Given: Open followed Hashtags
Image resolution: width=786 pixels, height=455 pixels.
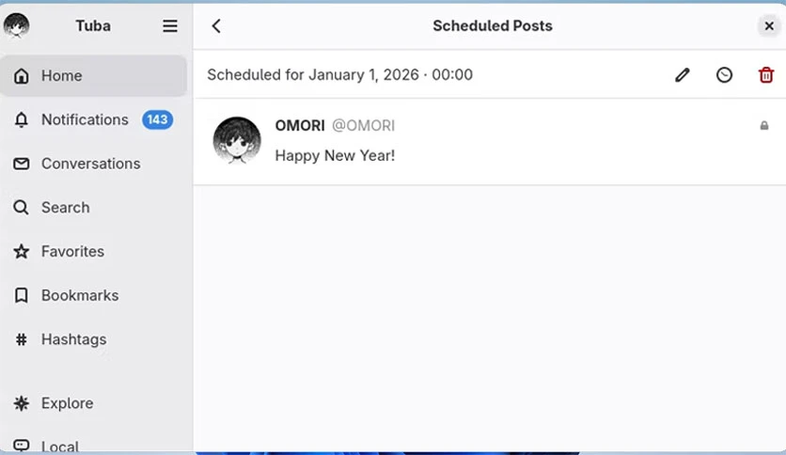Looking at the screenshot, I should [94, 339].
